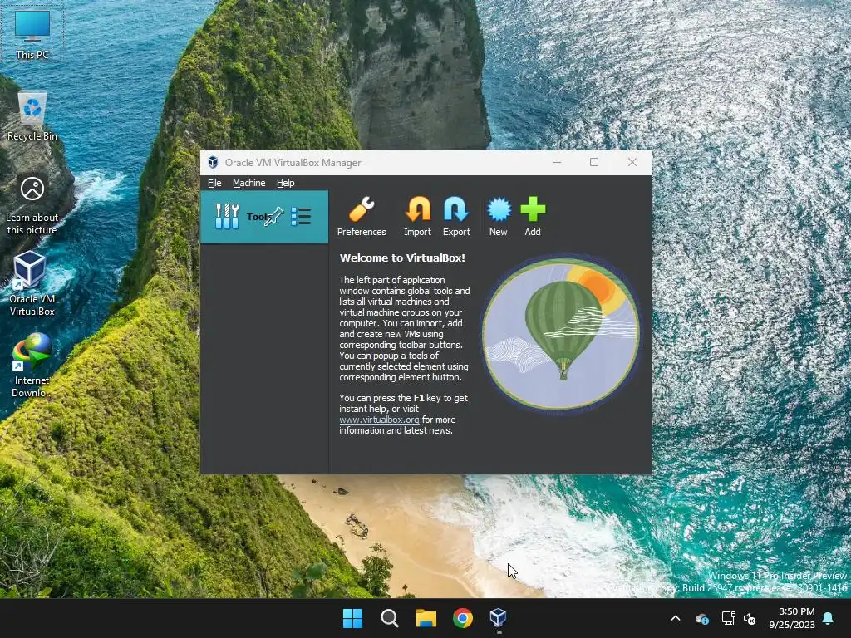
Task: Select Internet Download Manager desktop shortcut
Action: click(x=32, y=366)
